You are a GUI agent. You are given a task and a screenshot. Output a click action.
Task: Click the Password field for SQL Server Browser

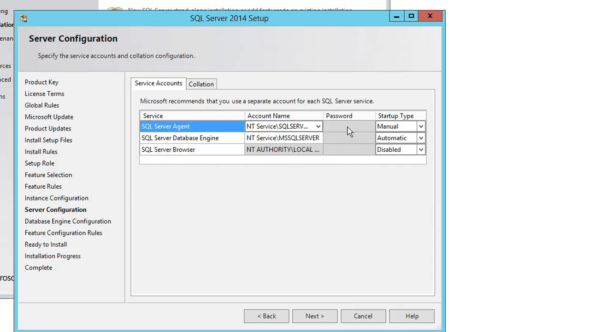[x=349, y=149]
